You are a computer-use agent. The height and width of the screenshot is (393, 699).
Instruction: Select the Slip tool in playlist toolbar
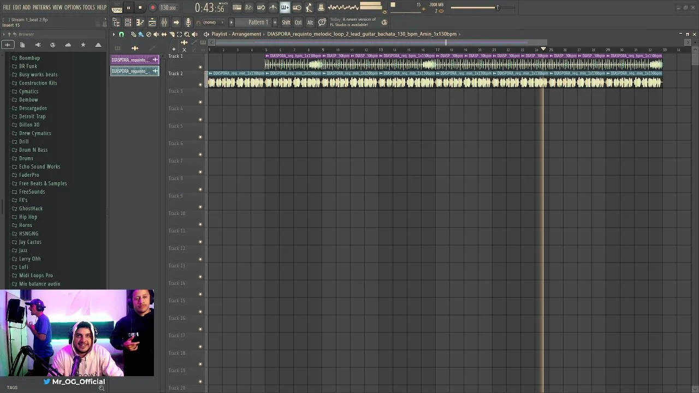click(164, 34)
